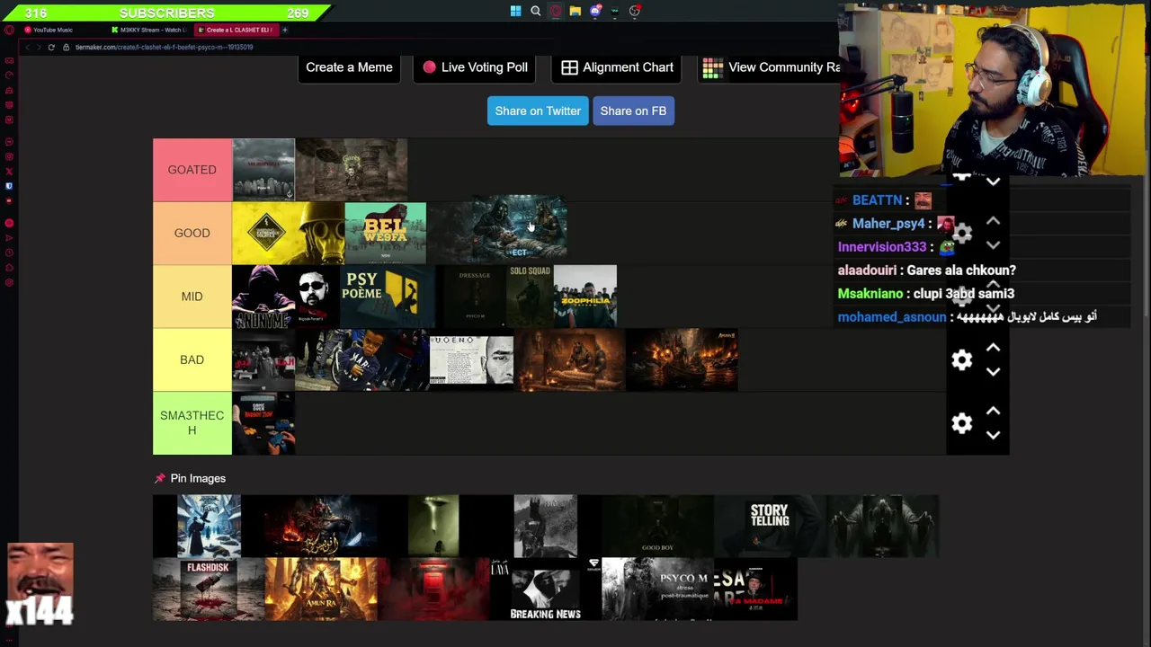Click chat username Maher_psy4

tap(888, 224)
